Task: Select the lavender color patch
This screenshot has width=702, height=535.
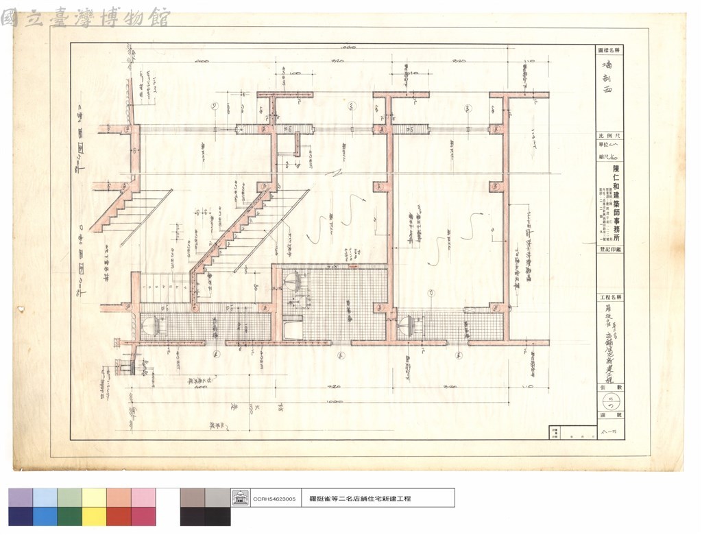Action: (x=21, y=497)
